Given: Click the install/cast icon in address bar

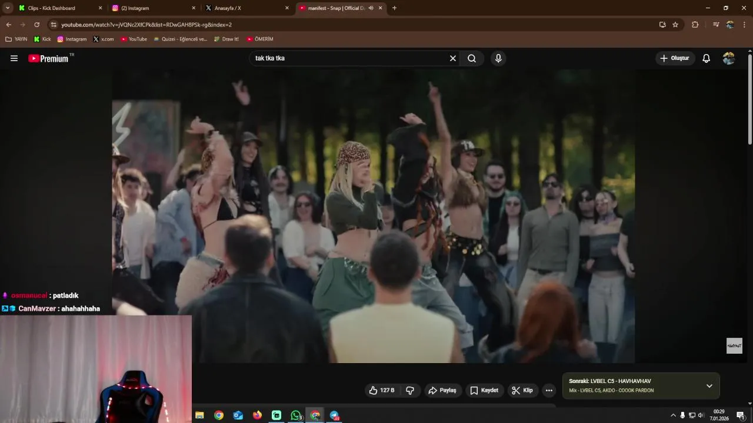Looking at the screenshot, I should coord(662,25).
